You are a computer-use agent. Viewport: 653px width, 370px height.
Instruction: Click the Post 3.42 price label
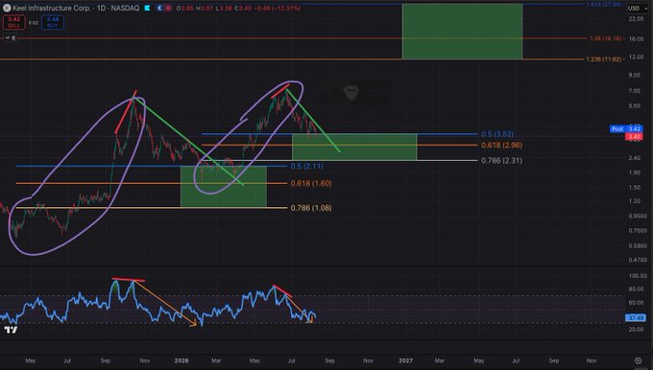(626, 128)
